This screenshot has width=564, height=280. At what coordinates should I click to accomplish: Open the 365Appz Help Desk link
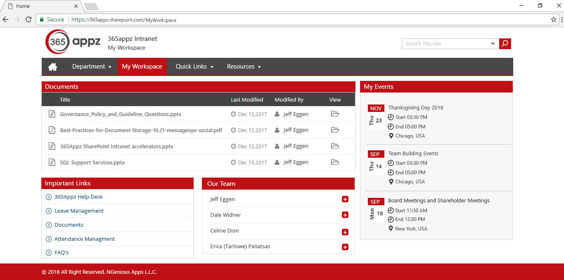[x=79, y=197]
